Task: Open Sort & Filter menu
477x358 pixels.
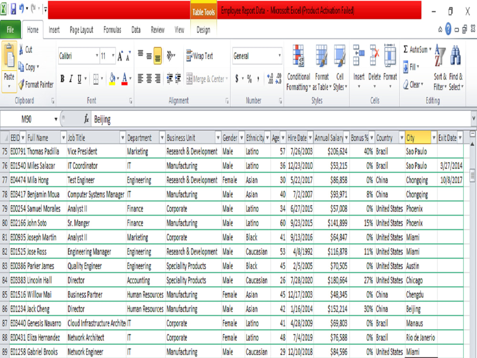Action: coord(440,68)
